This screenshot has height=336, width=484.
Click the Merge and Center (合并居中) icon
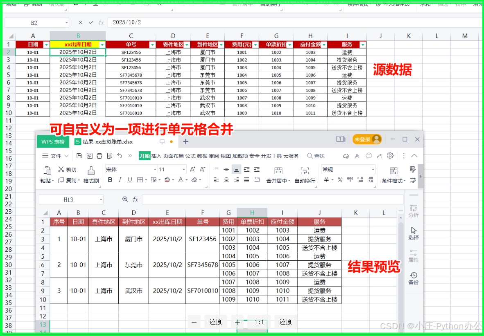pos(278,171)
